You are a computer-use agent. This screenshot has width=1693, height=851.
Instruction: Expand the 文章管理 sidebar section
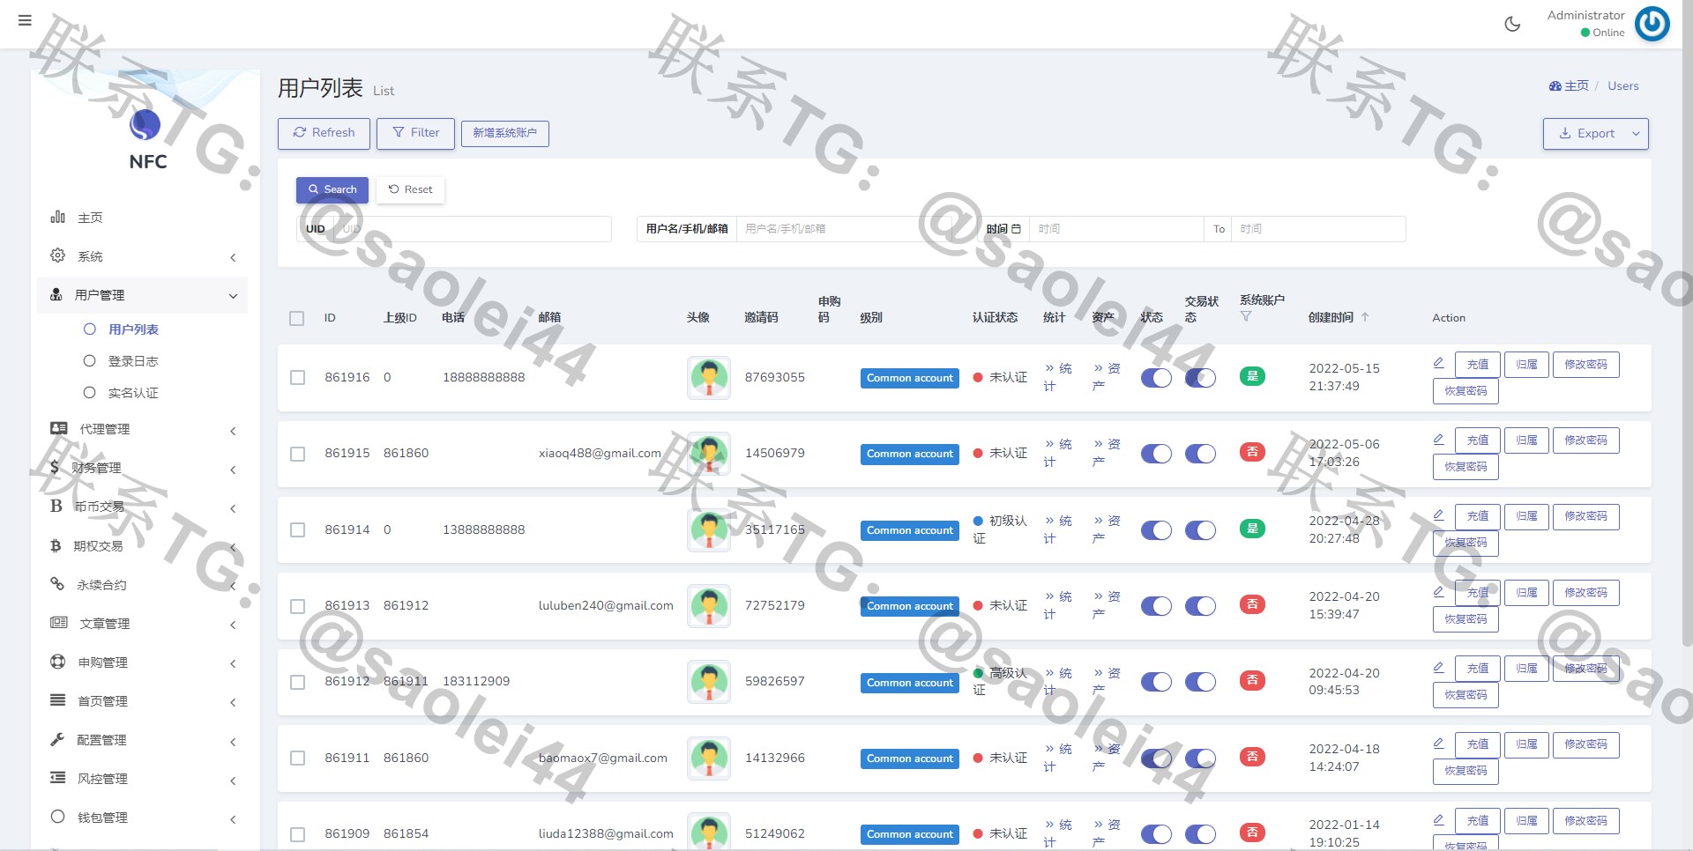click(x=143, y=624)
